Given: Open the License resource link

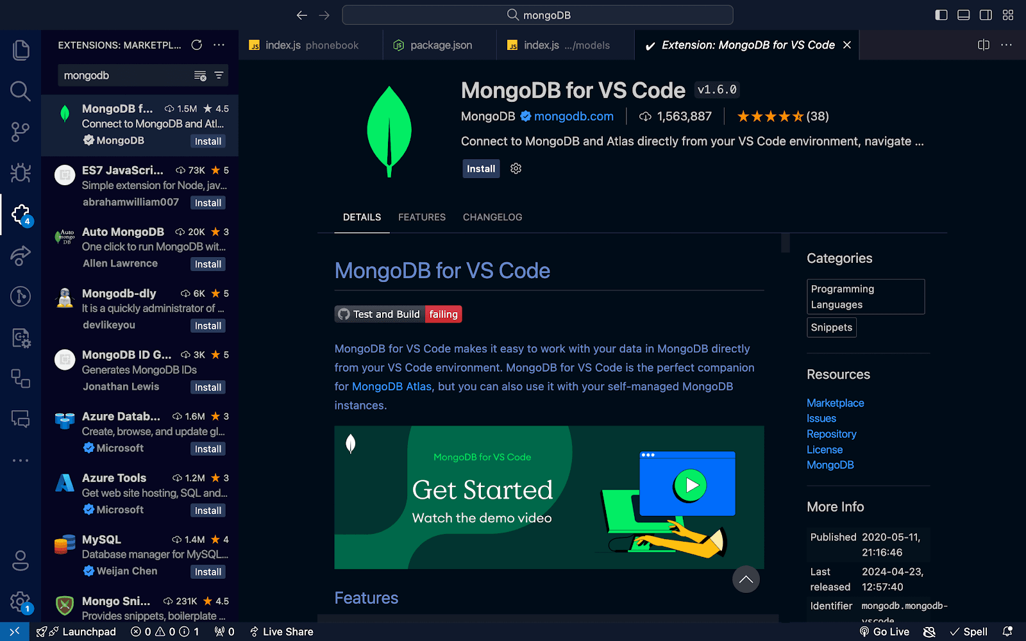Looking at the screenshot, I should click(x=825, y=450).
